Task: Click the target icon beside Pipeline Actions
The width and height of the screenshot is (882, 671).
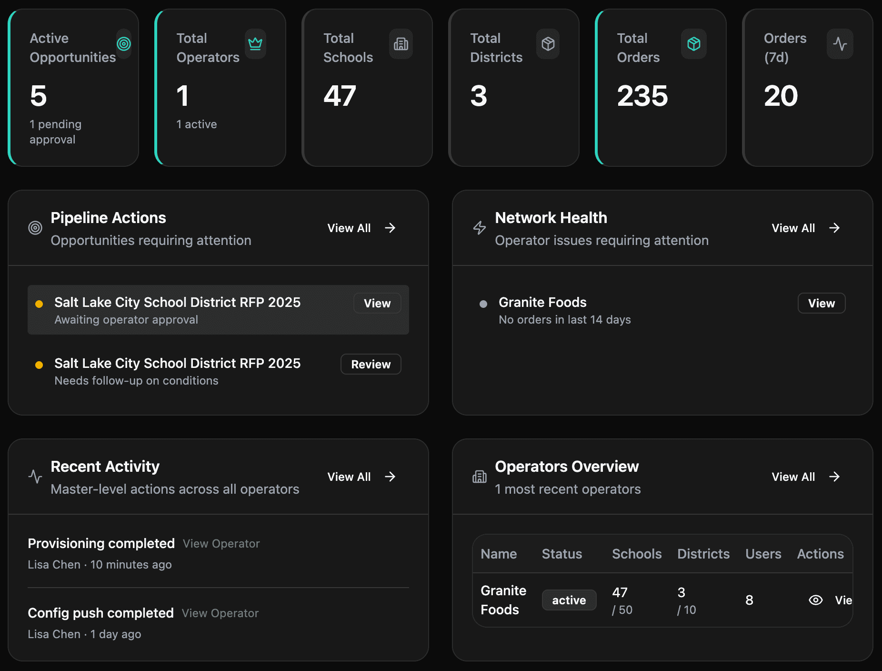Action: (x=35, y=228)
